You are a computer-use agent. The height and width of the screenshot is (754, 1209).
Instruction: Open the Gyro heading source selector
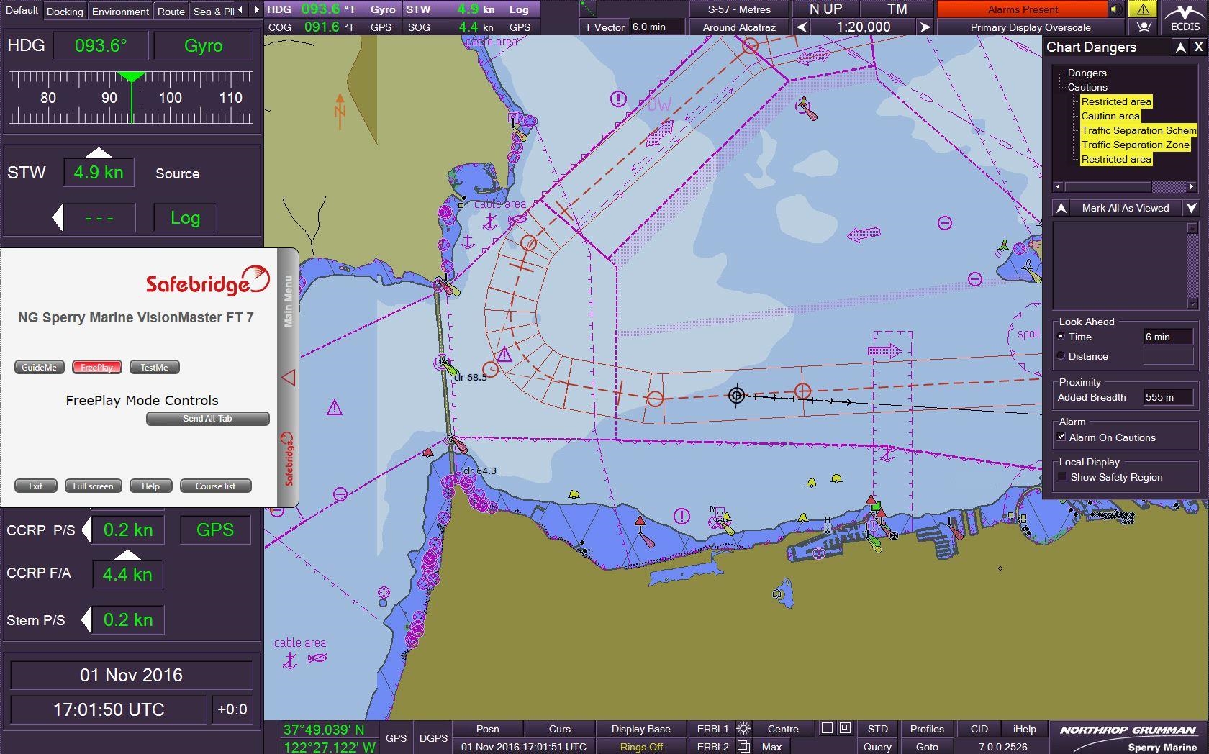(x=204, y=46)
